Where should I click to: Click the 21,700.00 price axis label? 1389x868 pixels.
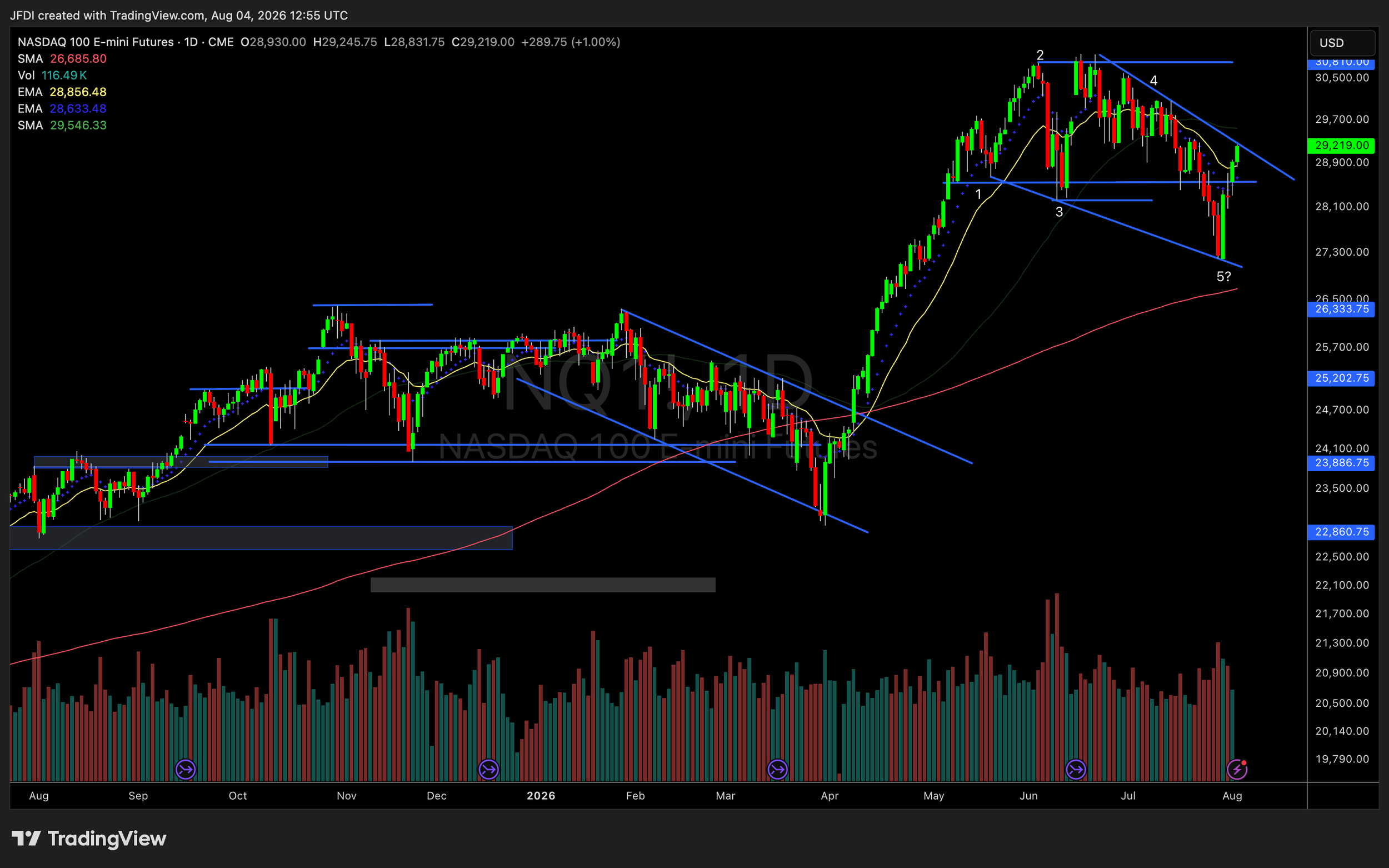point(1342,613)
